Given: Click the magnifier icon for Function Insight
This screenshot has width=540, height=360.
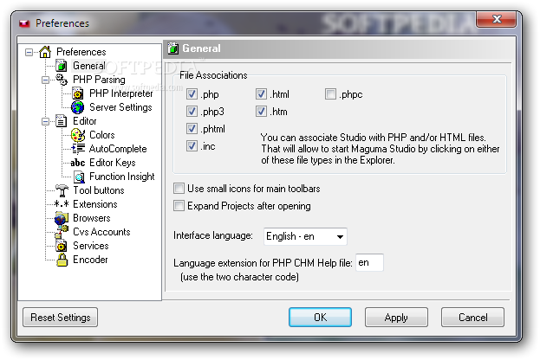Looking at the screenshot, I should click(x=79, y=177).
